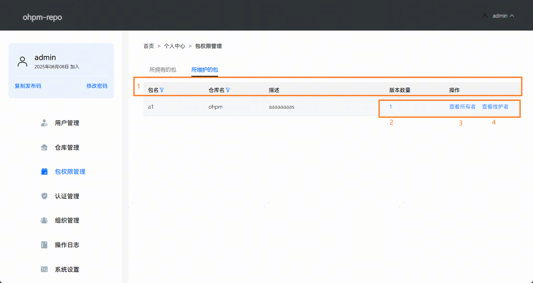Open the filter on 仓库名 column
The image size is (533, 283).
coord(228,90)
